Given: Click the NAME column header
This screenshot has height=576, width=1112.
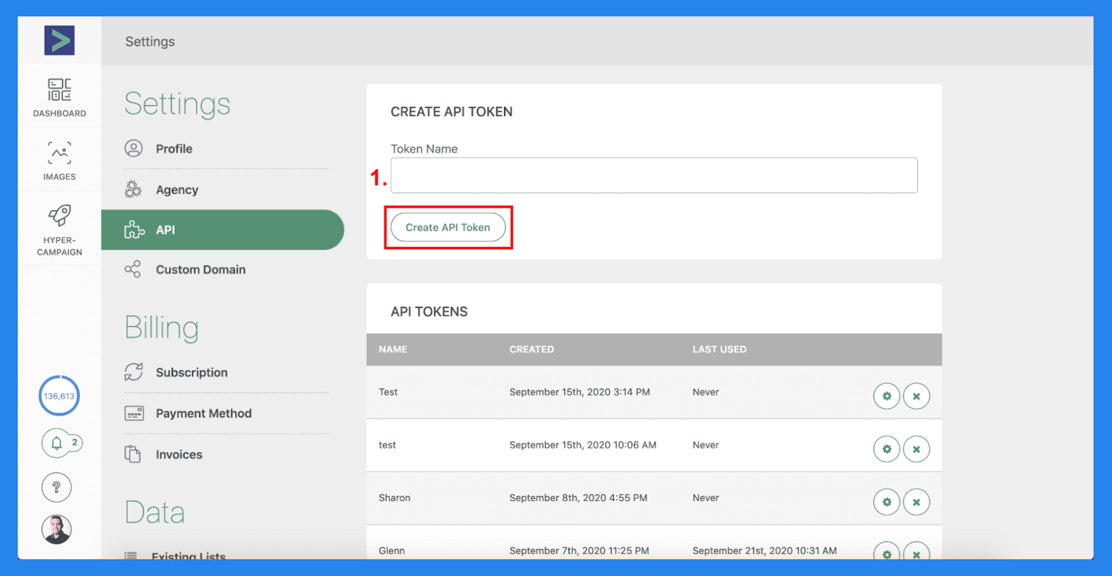Looking at the screenshot, I should [393, 350].
